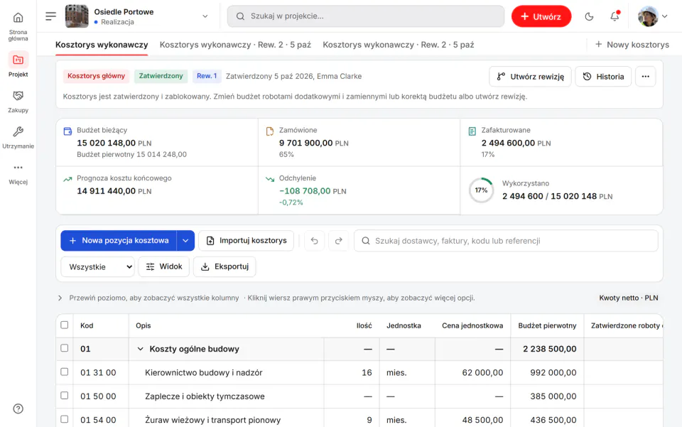The width and height of the screenshot is (682, 427).
Task: Tick checkbox for row 01 50 00
Action: point(65,395)
